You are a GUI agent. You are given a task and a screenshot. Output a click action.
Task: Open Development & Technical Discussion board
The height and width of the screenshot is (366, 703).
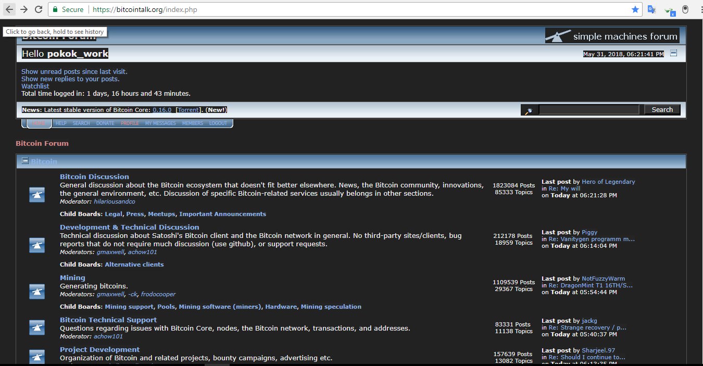129,227
